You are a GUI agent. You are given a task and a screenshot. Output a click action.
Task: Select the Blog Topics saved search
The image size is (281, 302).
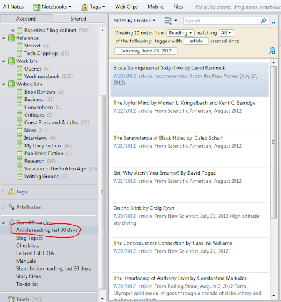pyautogui.click(x=29, y=238)
